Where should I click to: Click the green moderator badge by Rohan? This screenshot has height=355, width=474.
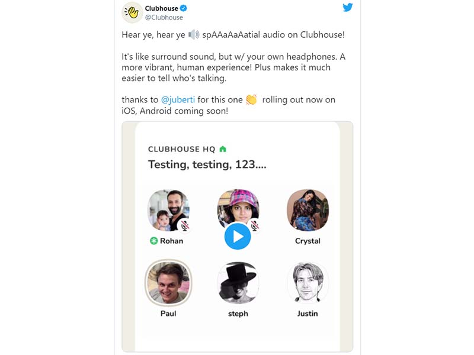pos(153,241)
